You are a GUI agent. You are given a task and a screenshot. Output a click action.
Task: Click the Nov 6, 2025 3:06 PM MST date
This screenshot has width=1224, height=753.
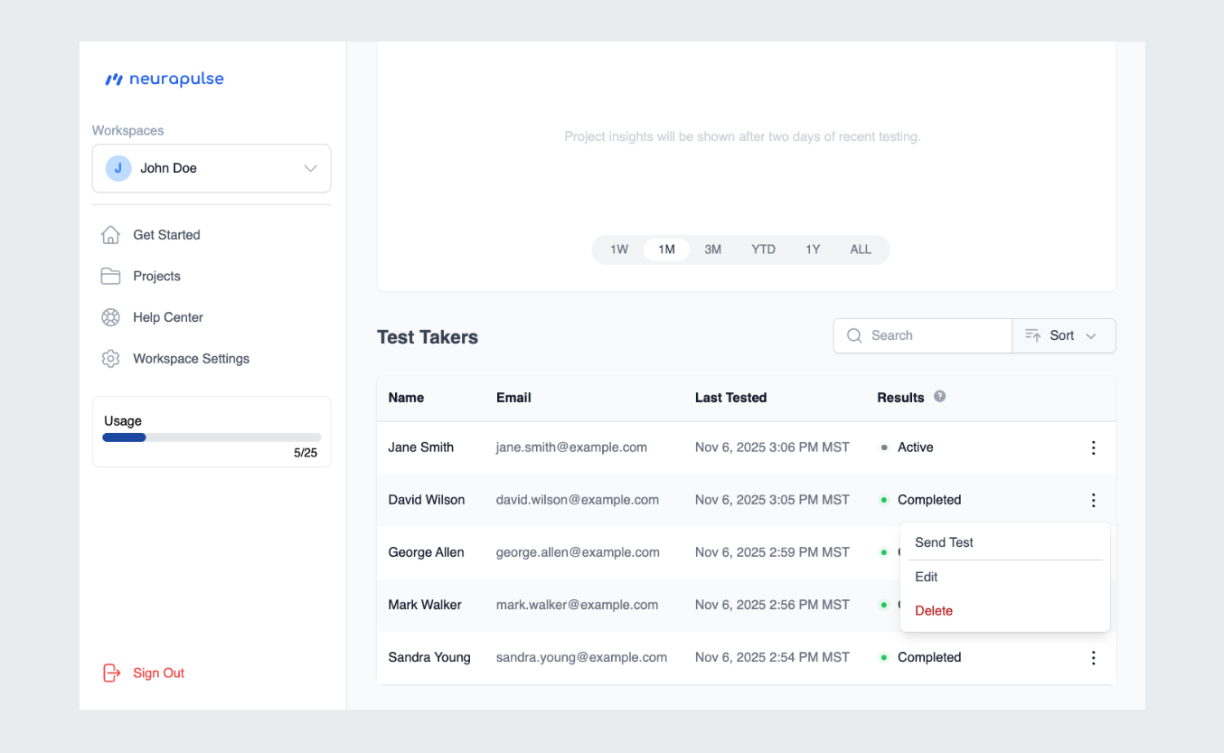(772, 447)
